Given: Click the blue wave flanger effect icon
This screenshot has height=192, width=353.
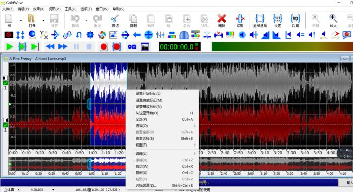Looking at the screenshot, I should click(67, 35).
